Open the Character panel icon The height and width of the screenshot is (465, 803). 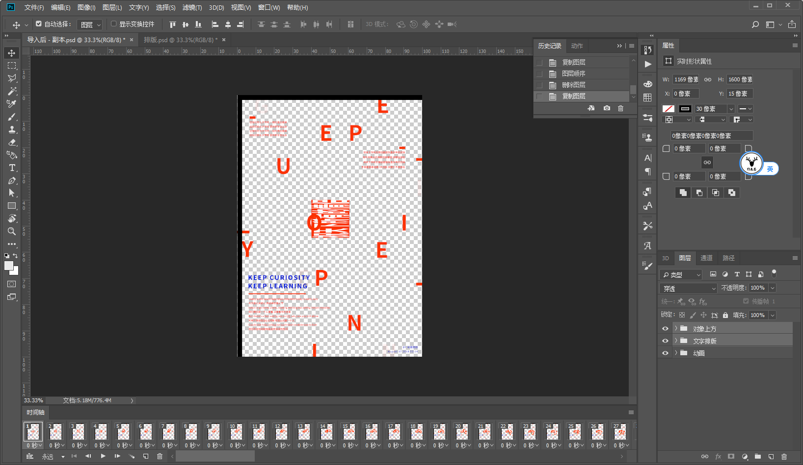(x=648, y=158)
